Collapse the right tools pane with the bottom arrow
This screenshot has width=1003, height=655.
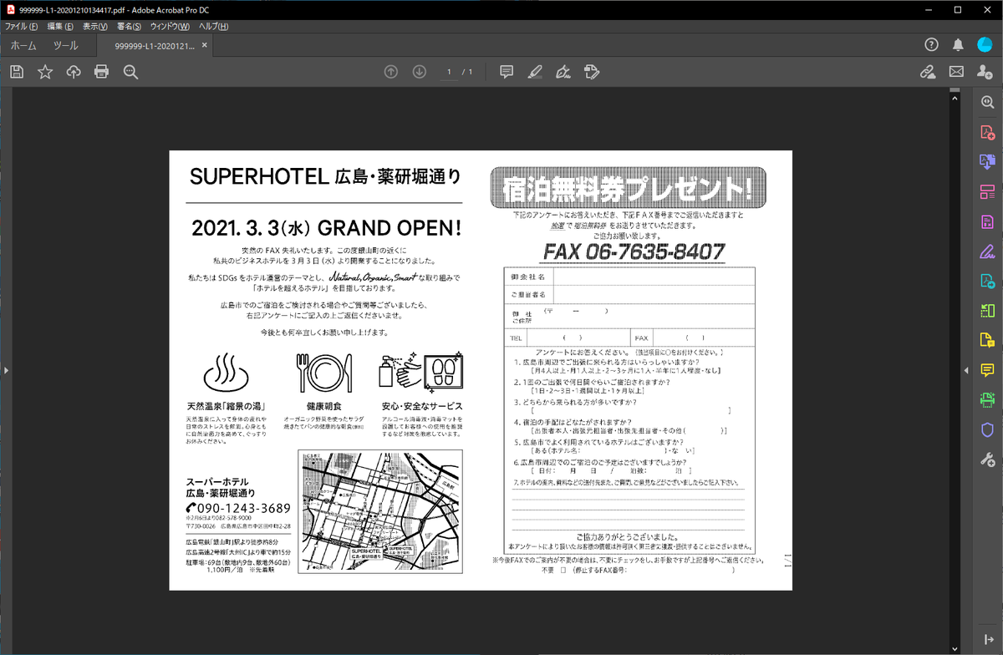(987, 639)
